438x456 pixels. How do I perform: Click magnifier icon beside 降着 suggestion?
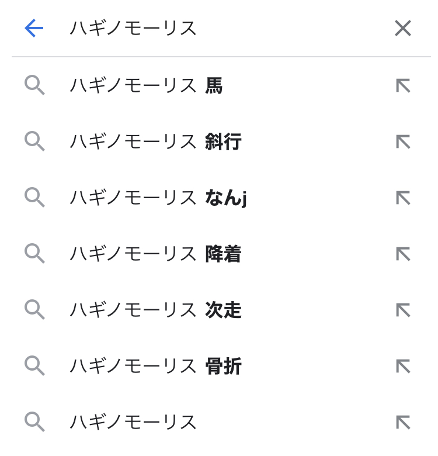coord(34,254)
